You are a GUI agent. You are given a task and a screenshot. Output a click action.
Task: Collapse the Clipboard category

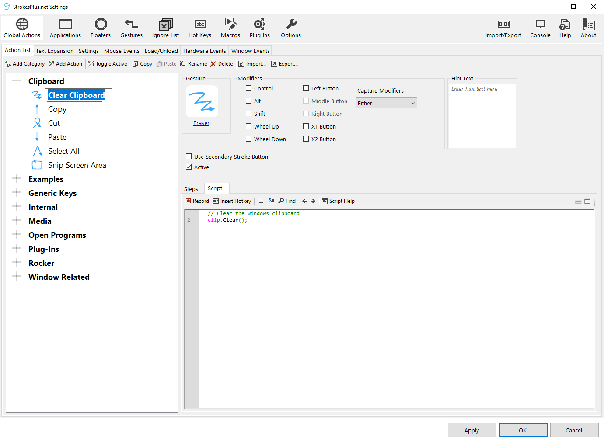pyautogui.click(x=17, y=80)
